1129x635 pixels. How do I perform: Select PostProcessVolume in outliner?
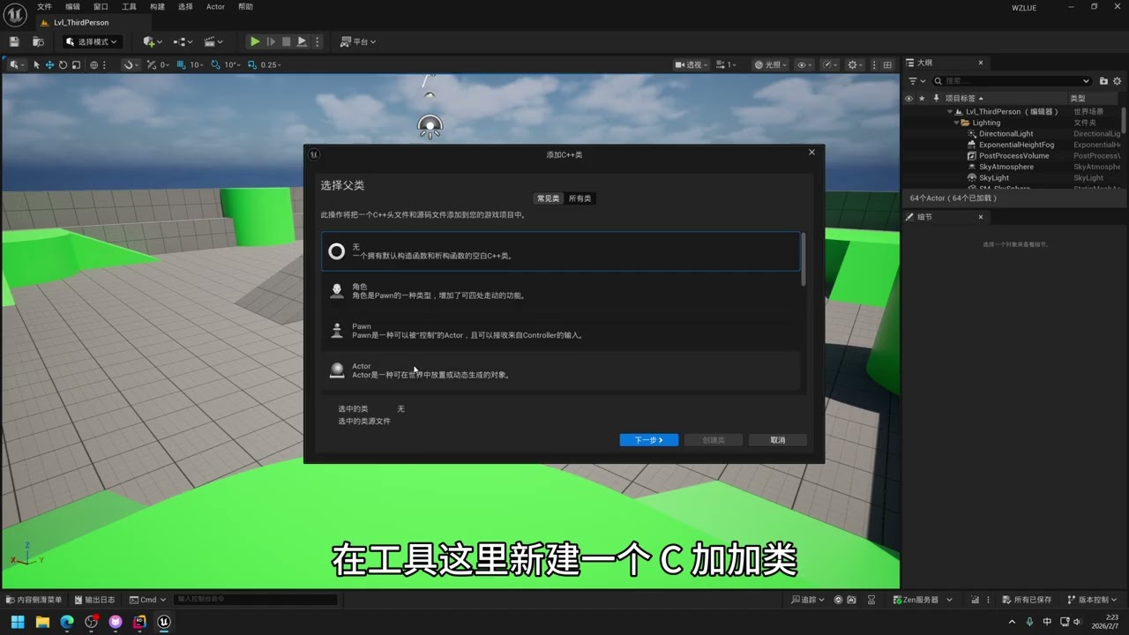[x=1012, y=156]
